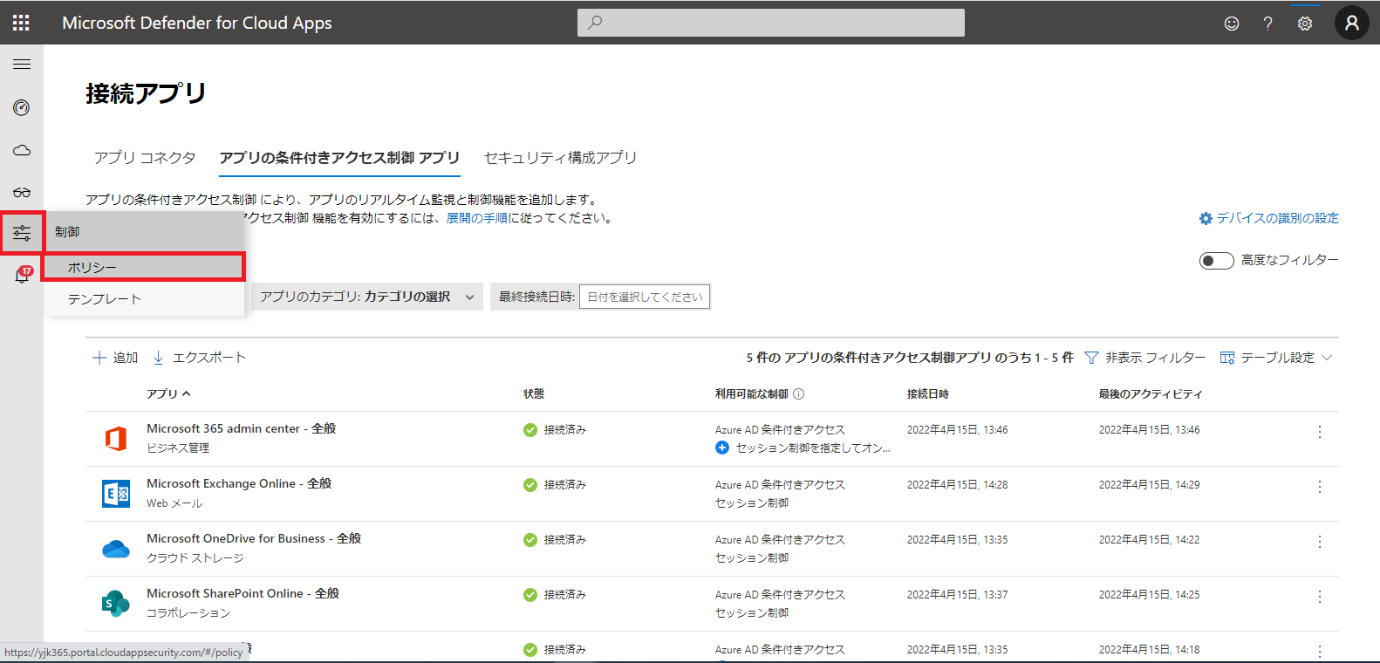Expand アプリのカテゴリ category dropdown

[367, 297]
